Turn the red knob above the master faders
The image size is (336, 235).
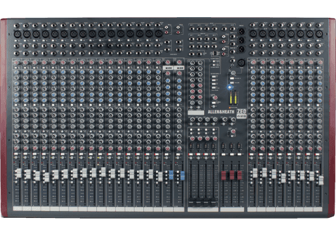click(233, 131)
